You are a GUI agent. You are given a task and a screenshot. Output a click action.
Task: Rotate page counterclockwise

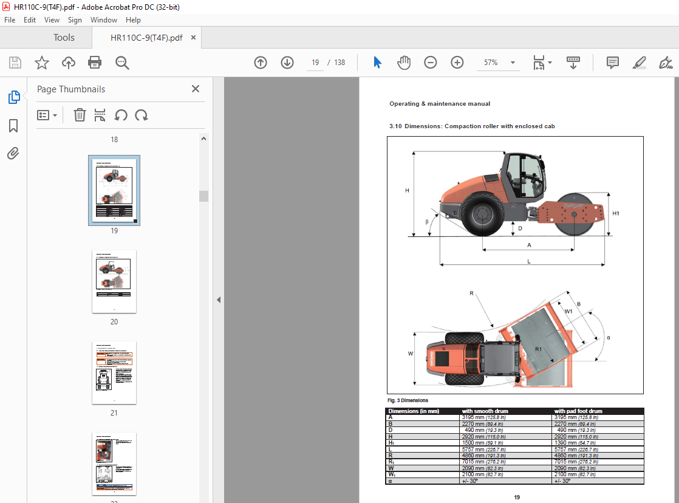(121, 115)
